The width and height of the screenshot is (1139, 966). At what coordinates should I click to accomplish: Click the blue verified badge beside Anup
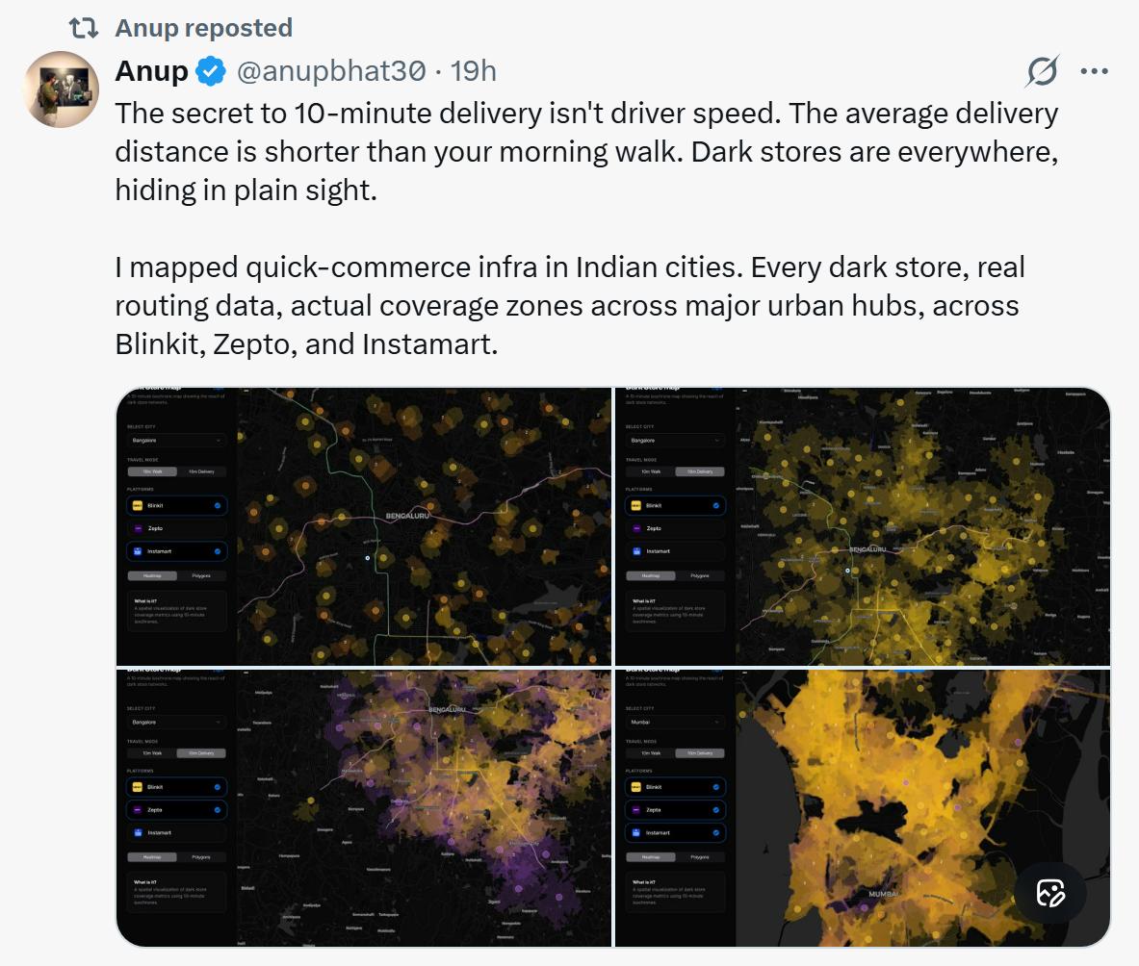click(x=212, y=70)
